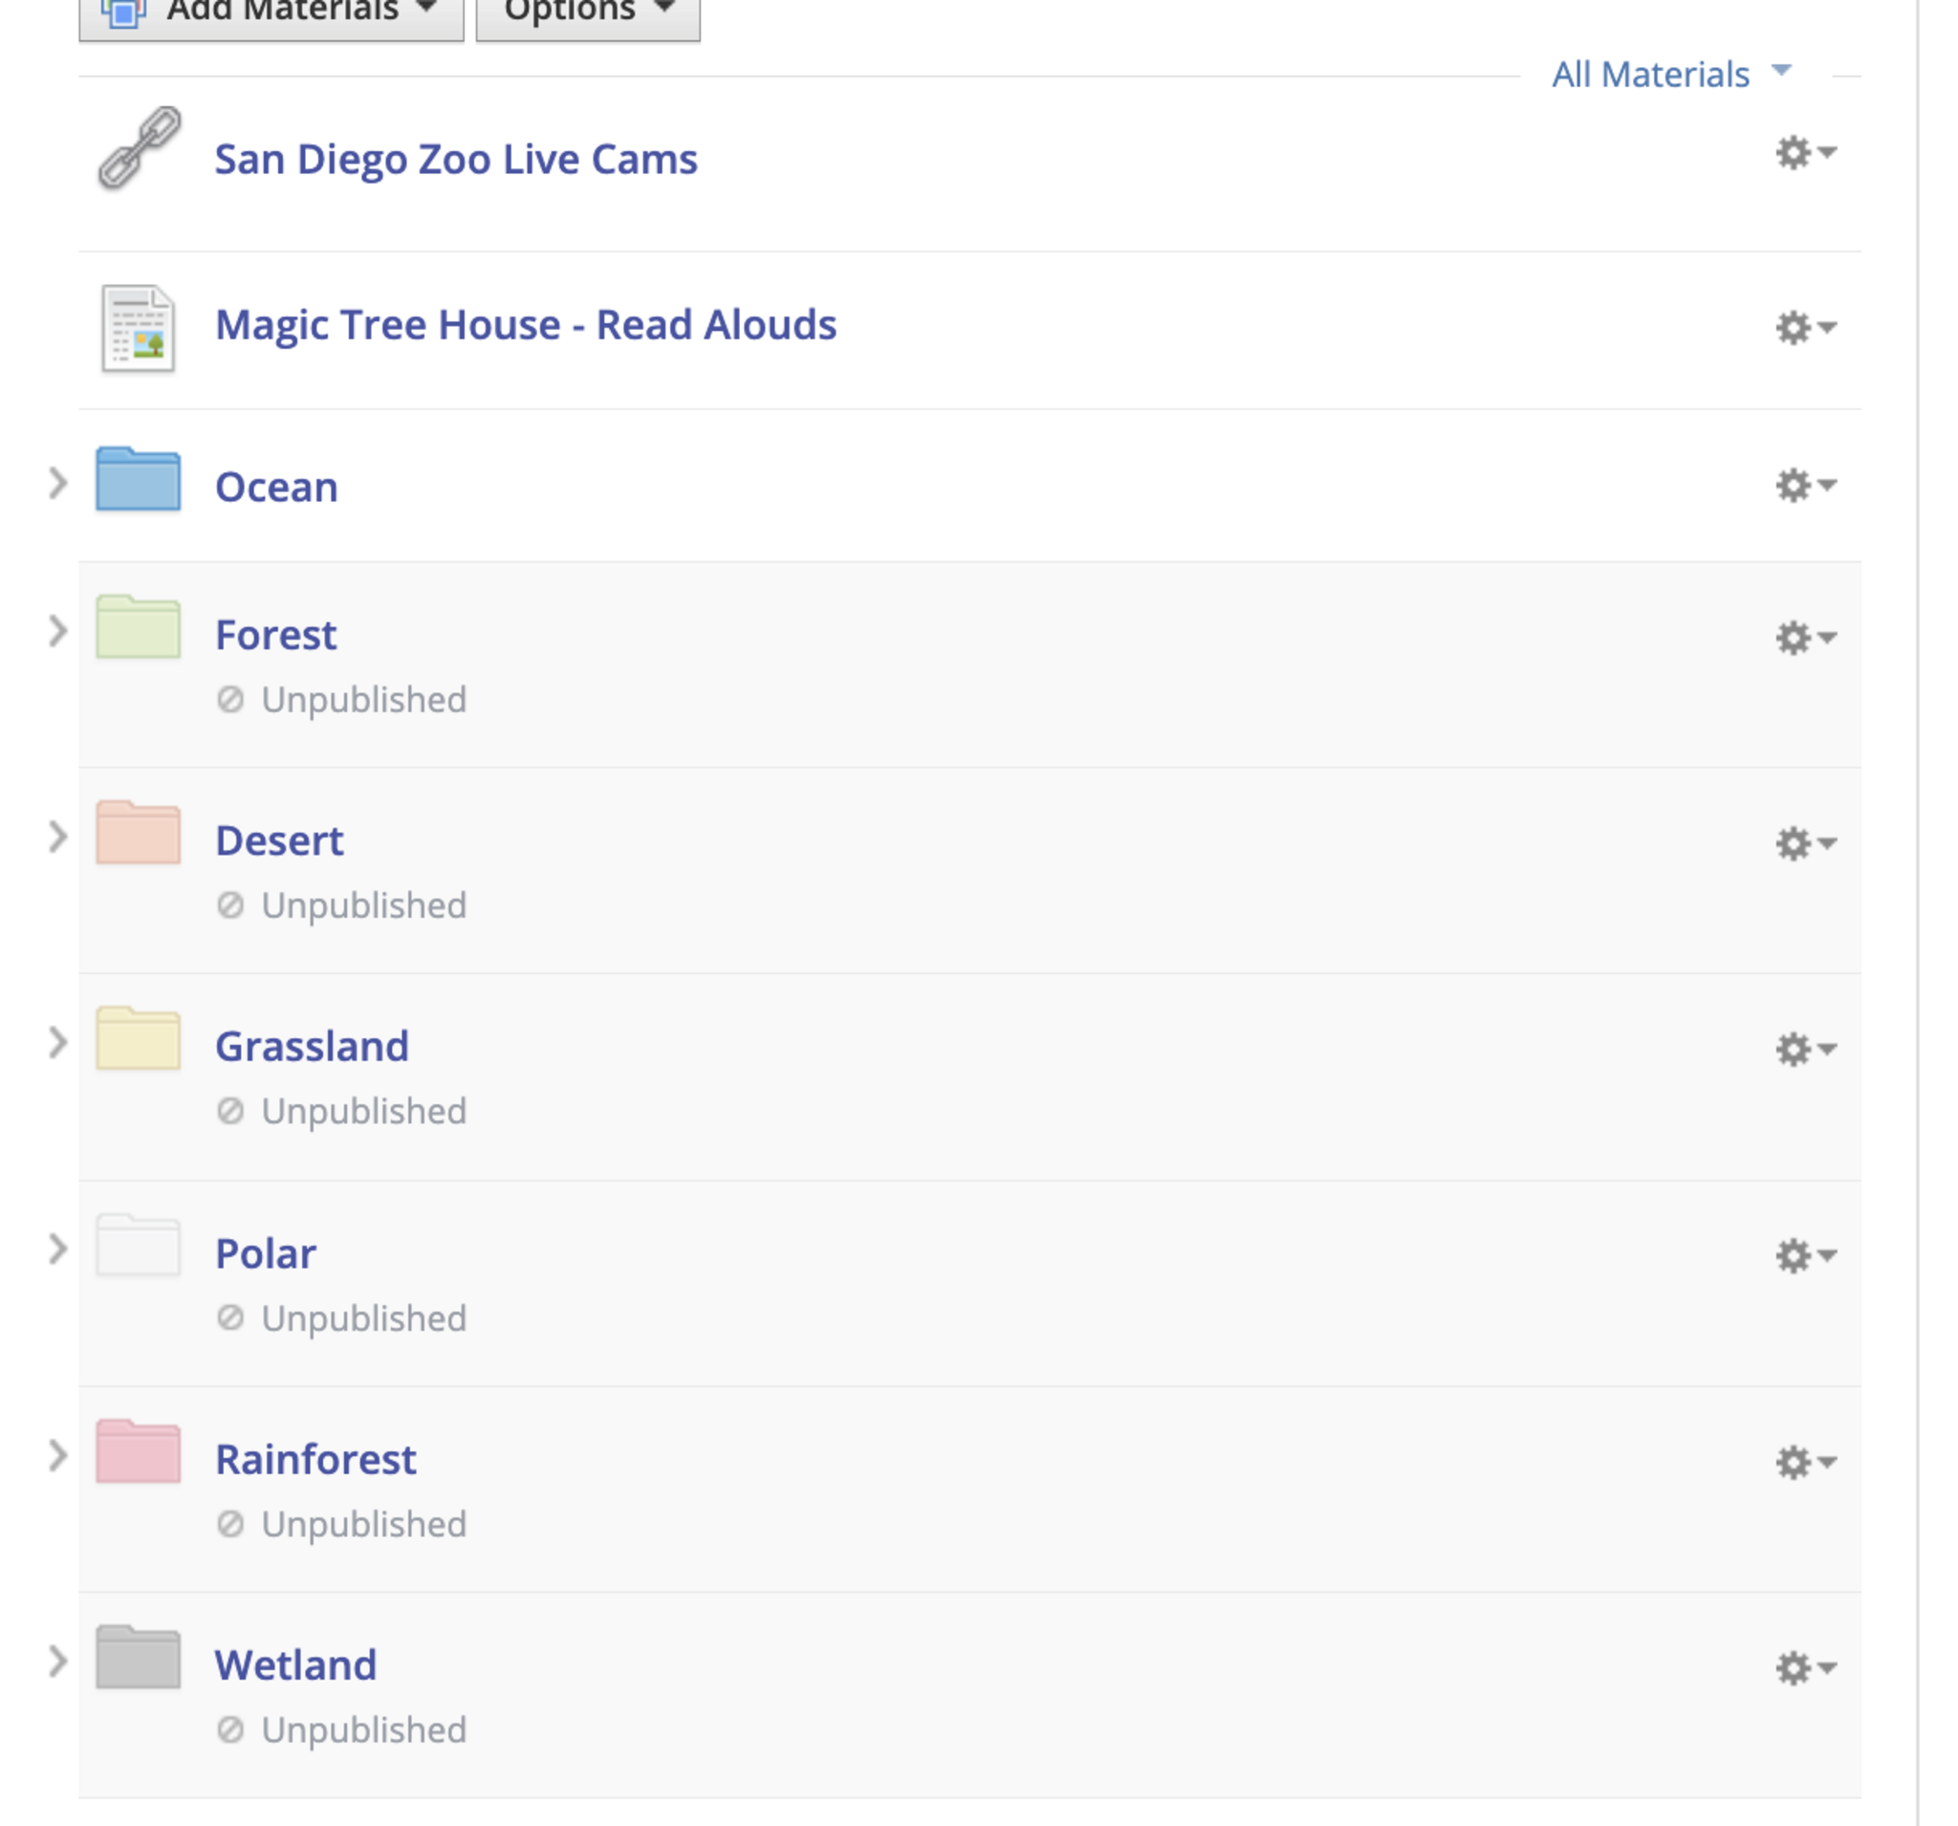This screenshot has width=1958, height=1826.
Task: Click the chain link icon for San Diego Zoo
Action: tap(139, 148)
